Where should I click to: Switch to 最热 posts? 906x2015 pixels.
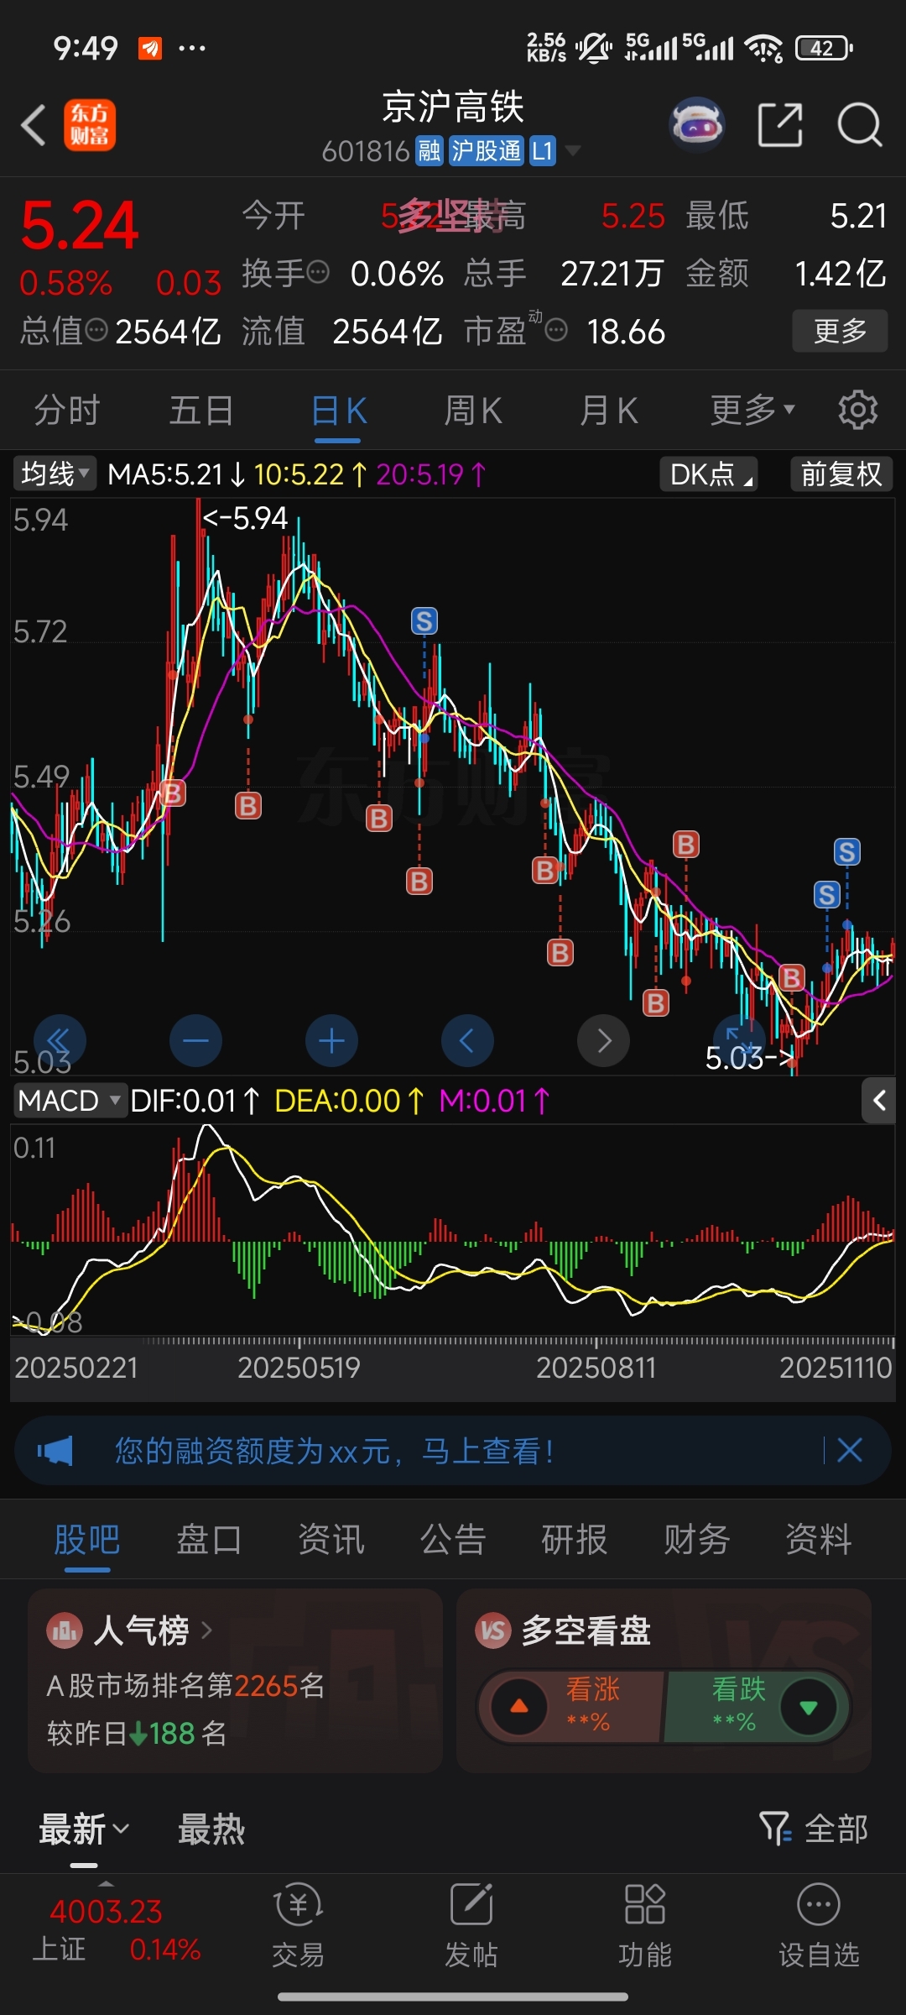tap(211, 1829)
